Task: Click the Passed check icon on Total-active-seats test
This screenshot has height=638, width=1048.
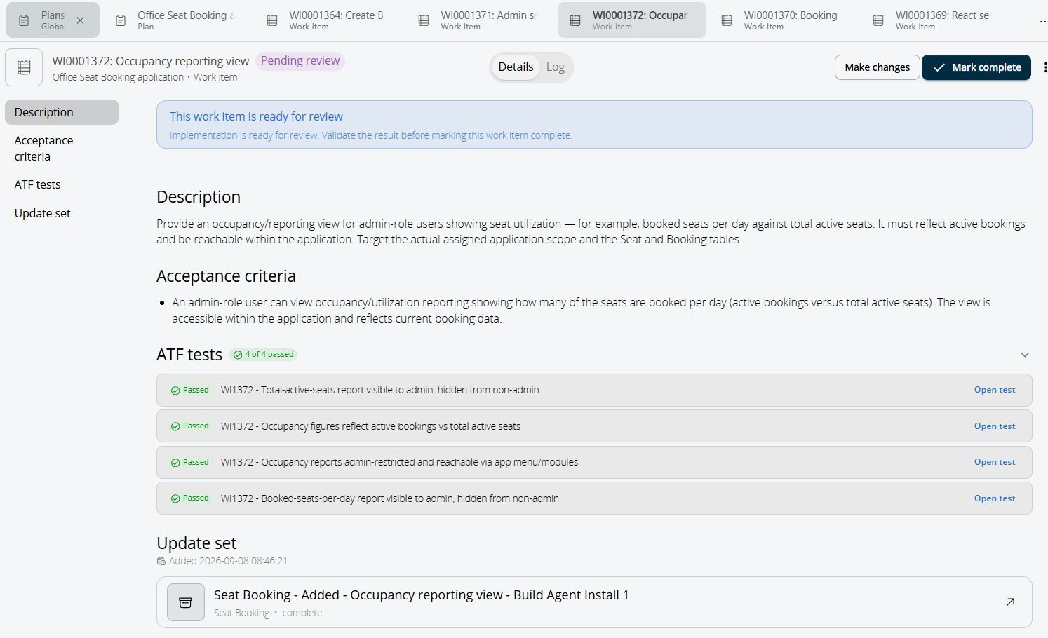Action: (175, 391)
